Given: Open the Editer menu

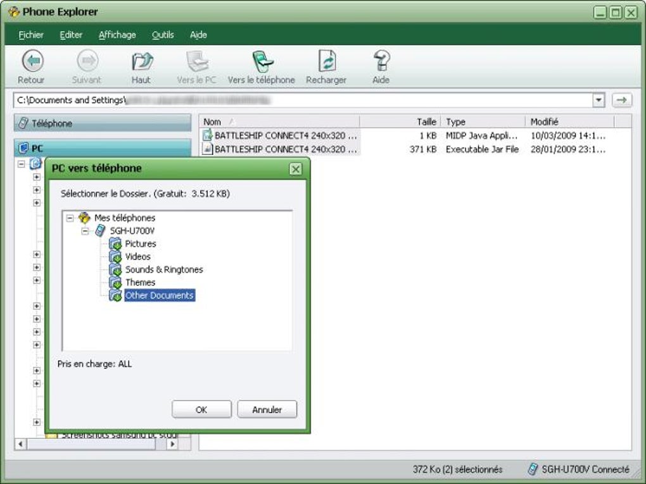Looking at the screenshot, I should 71,35.
